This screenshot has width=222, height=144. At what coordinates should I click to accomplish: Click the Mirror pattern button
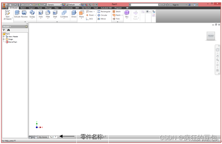pos(102,19)
